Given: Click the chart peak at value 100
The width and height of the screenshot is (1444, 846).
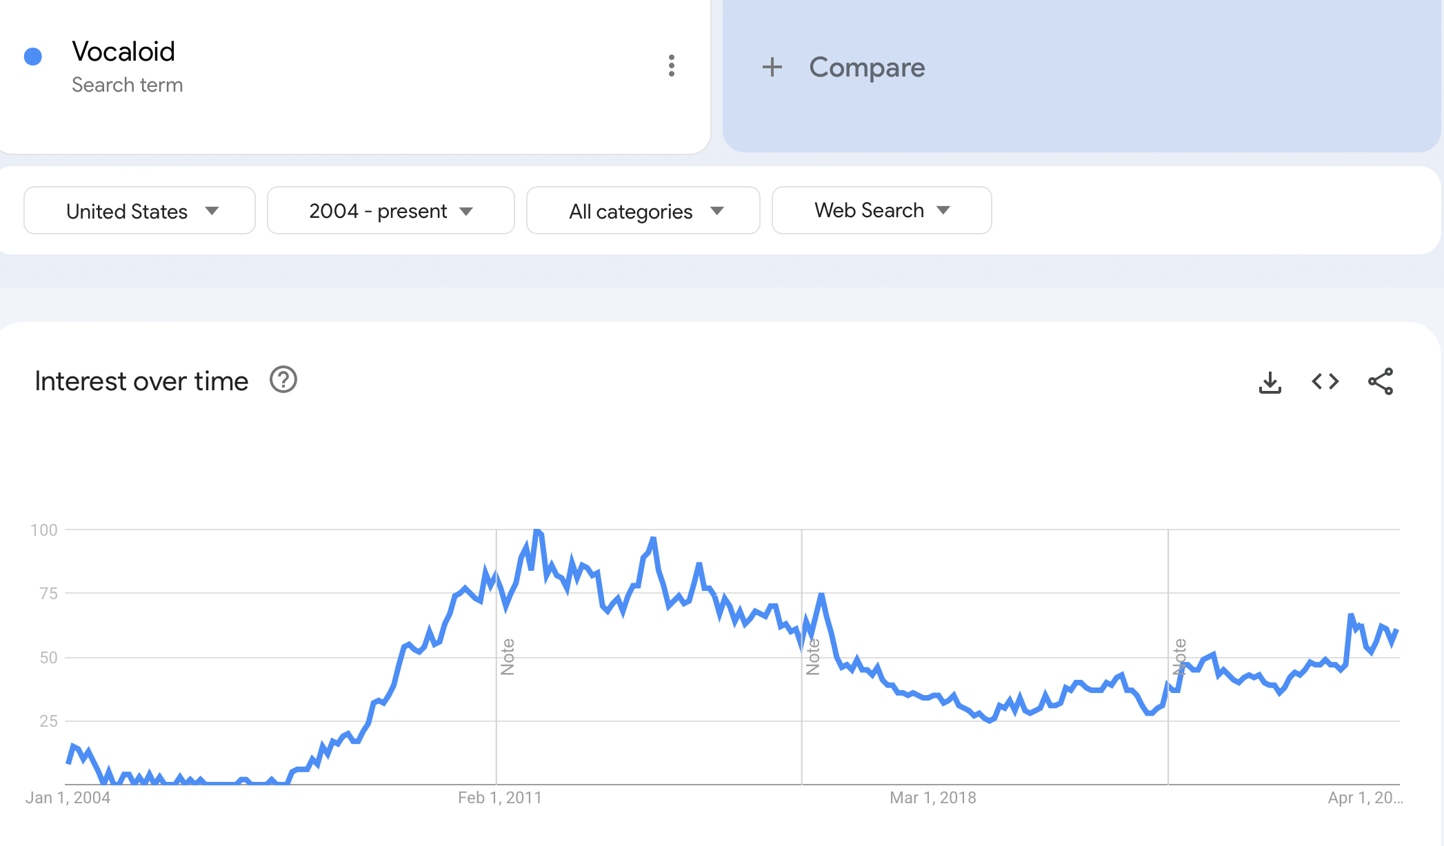Looking at the screenshot, I should (538, 531).
